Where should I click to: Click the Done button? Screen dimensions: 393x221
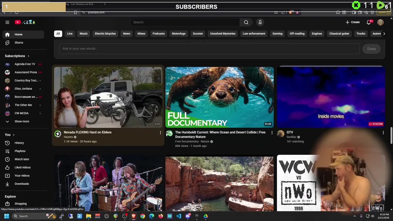(372, 49)
